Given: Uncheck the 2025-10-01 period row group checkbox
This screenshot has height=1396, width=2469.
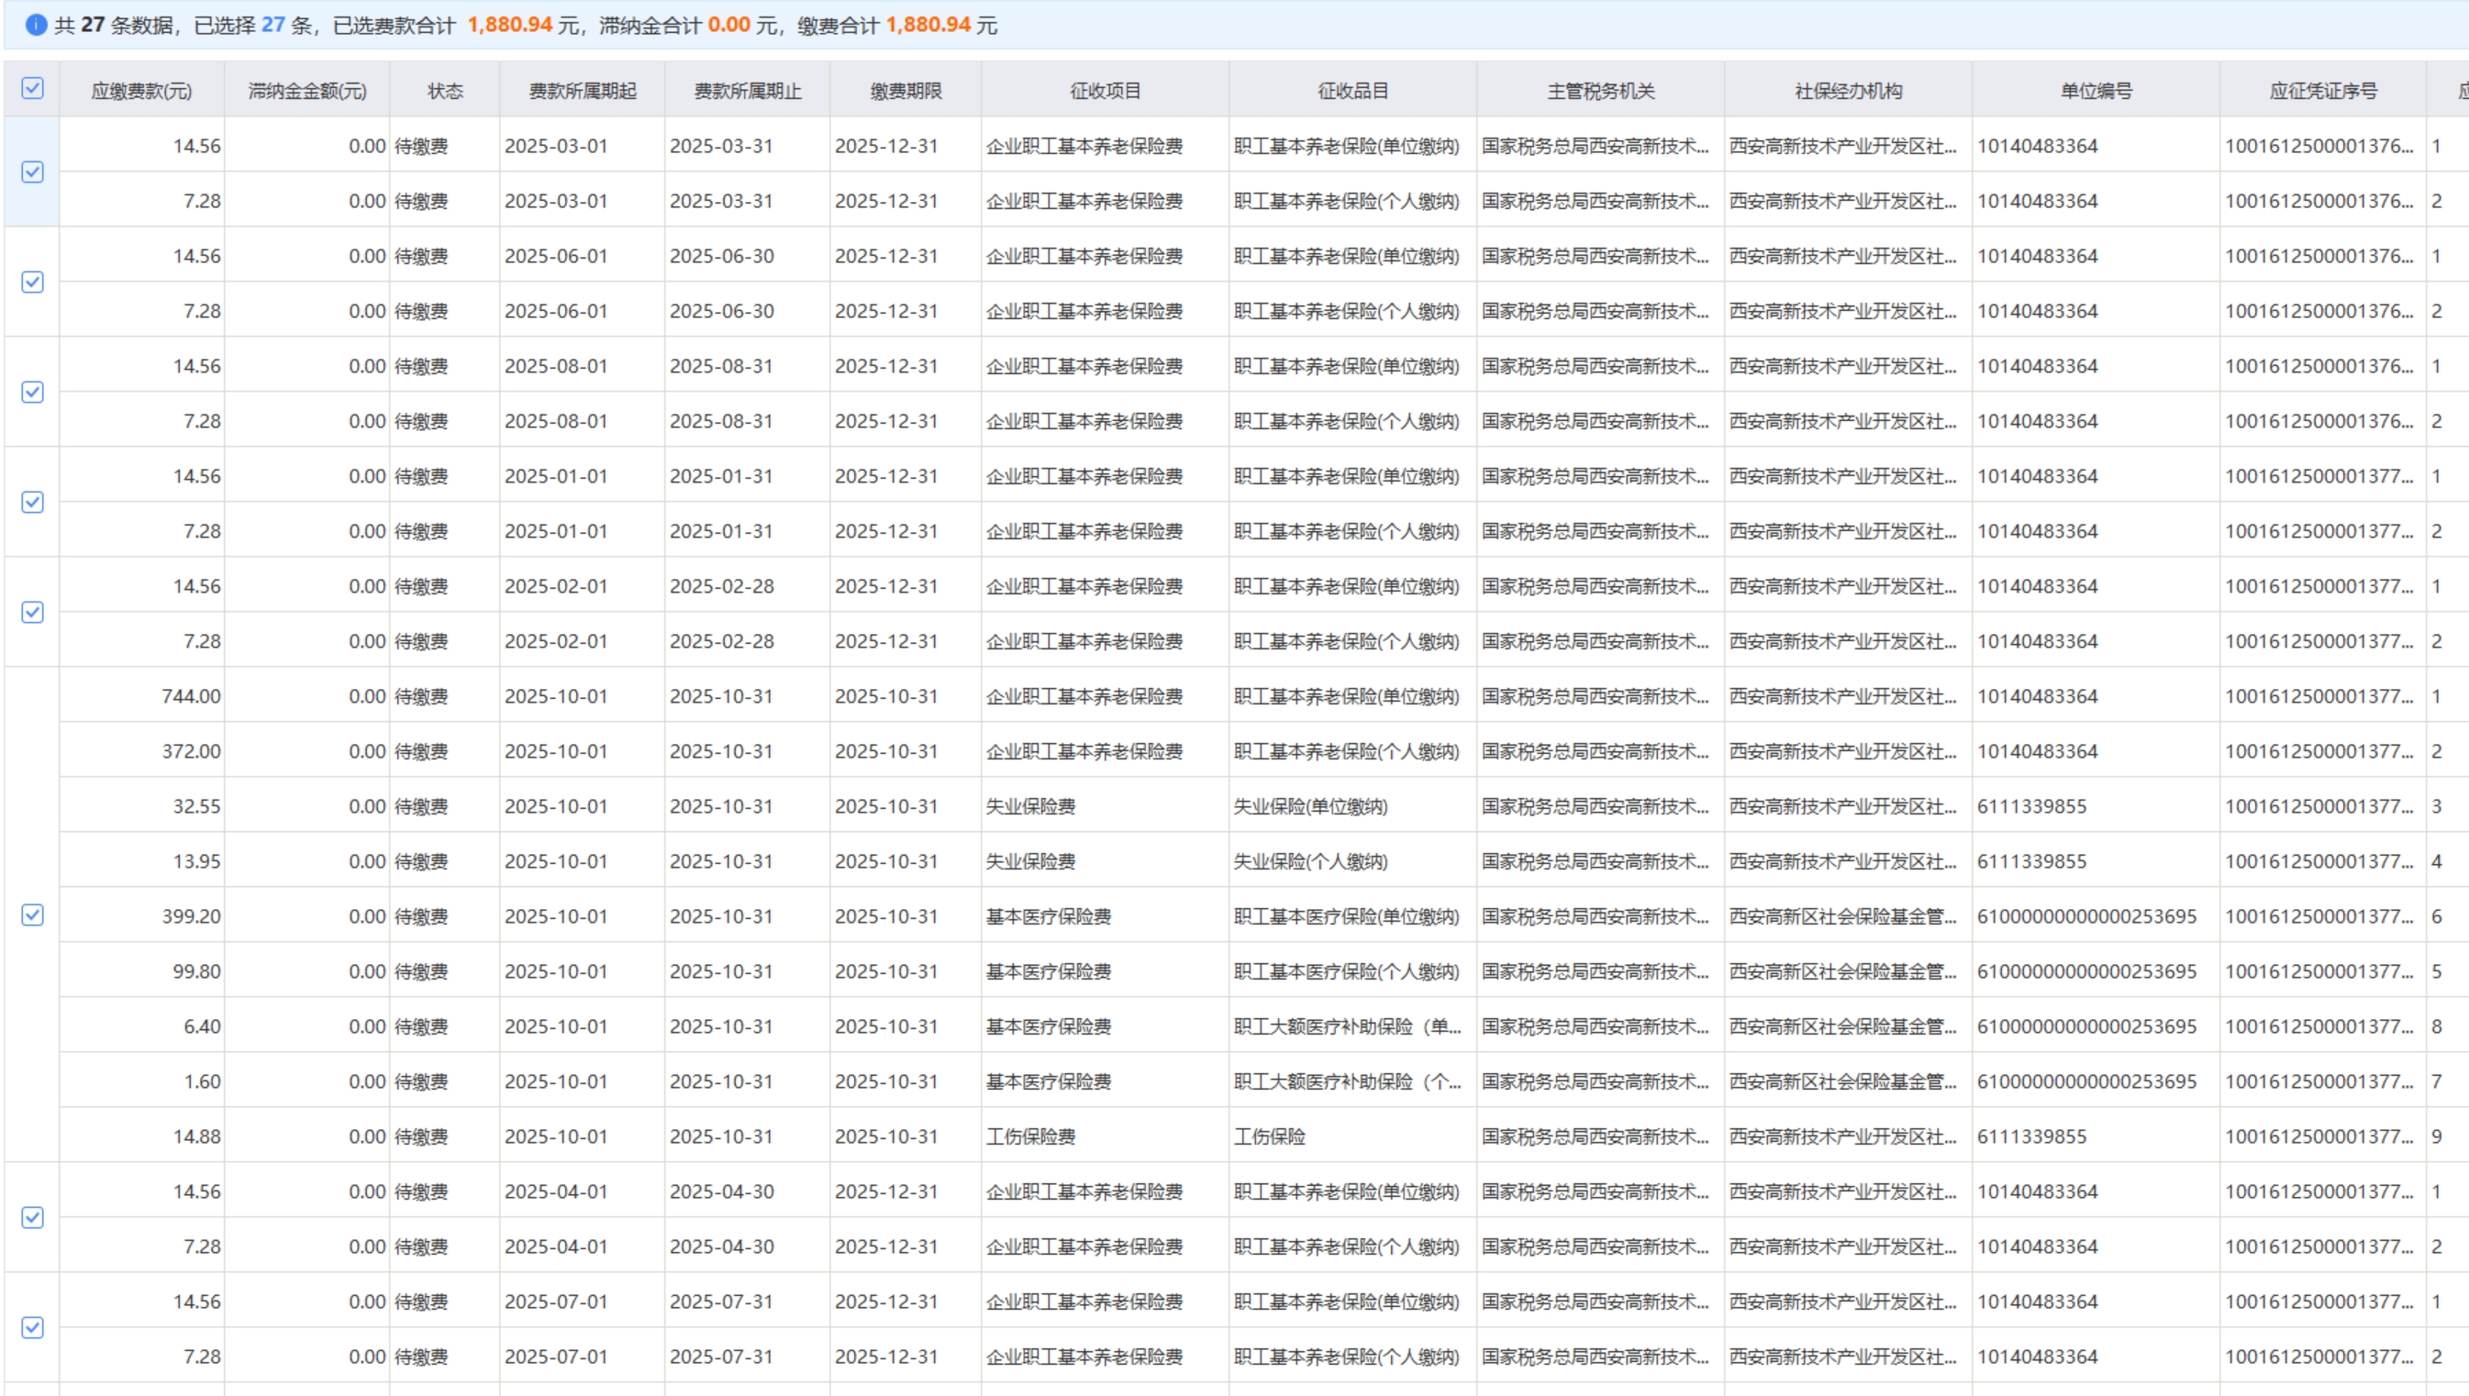Looking at the screenshot, I should [33, 915].
